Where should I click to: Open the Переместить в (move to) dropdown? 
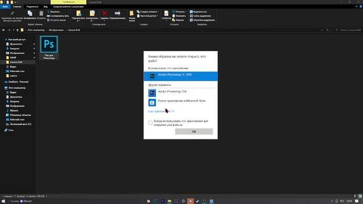[78, 16]
